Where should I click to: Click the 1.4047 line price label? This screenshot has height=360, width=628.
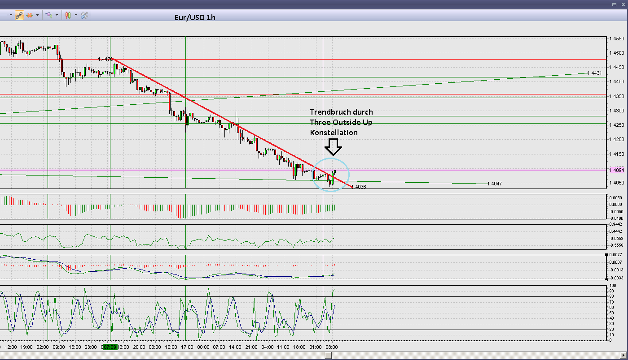click(495, 184)
